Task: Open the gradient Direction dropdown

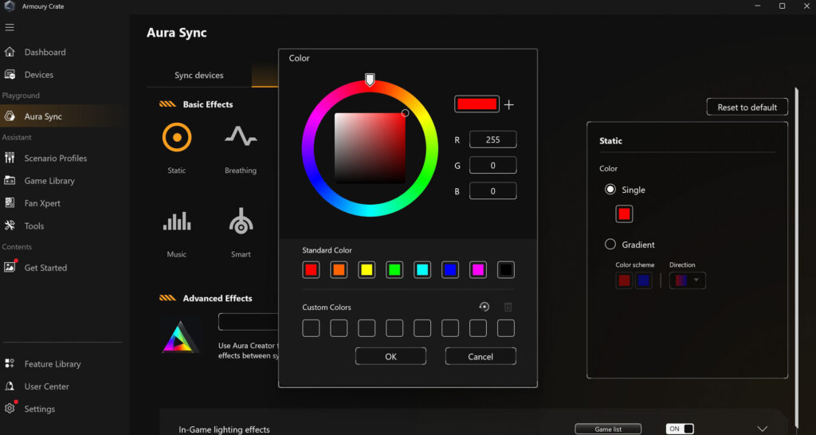Action: [x=688, y=280]
